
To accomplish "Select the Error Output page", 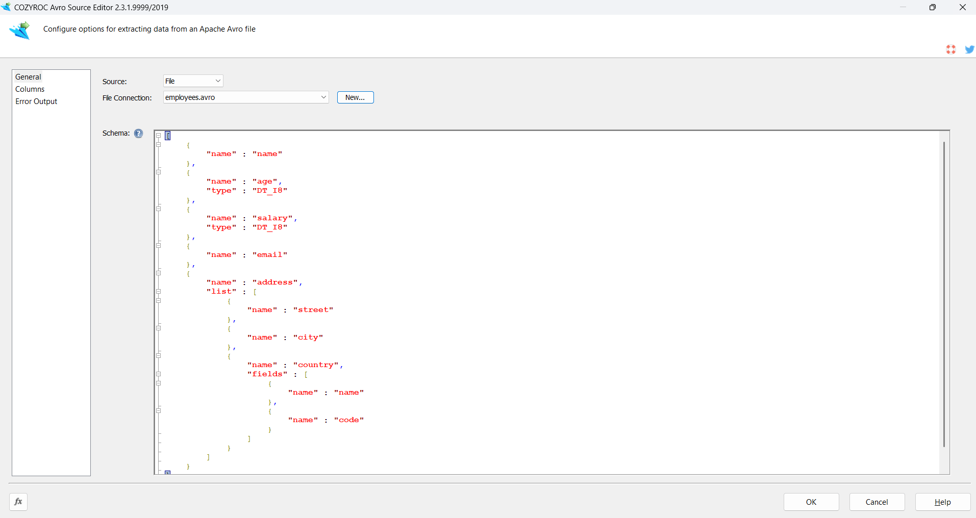I will (x=36, y=101).
